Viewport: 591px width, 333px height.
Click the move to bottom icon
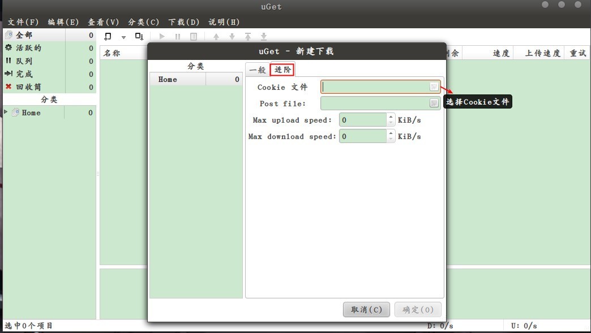pos(264,37)
